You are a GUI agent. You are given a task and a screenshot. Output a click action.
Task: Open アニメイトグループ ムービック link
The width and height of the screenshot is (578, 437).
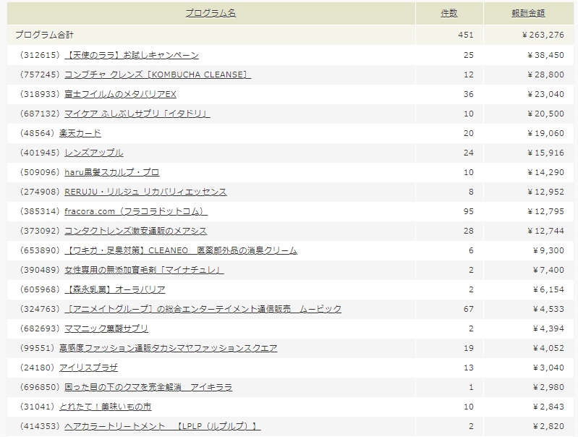pos(203,310)
